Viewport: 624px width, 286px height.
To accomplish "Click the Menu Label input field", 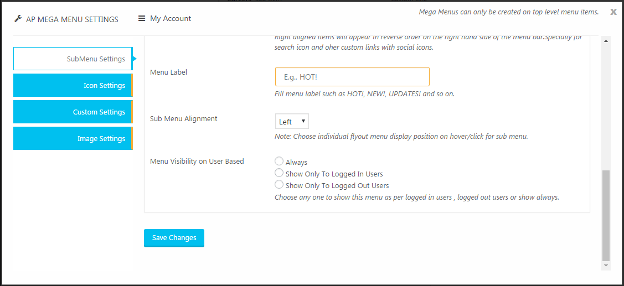I will click(x=352, y=76).
